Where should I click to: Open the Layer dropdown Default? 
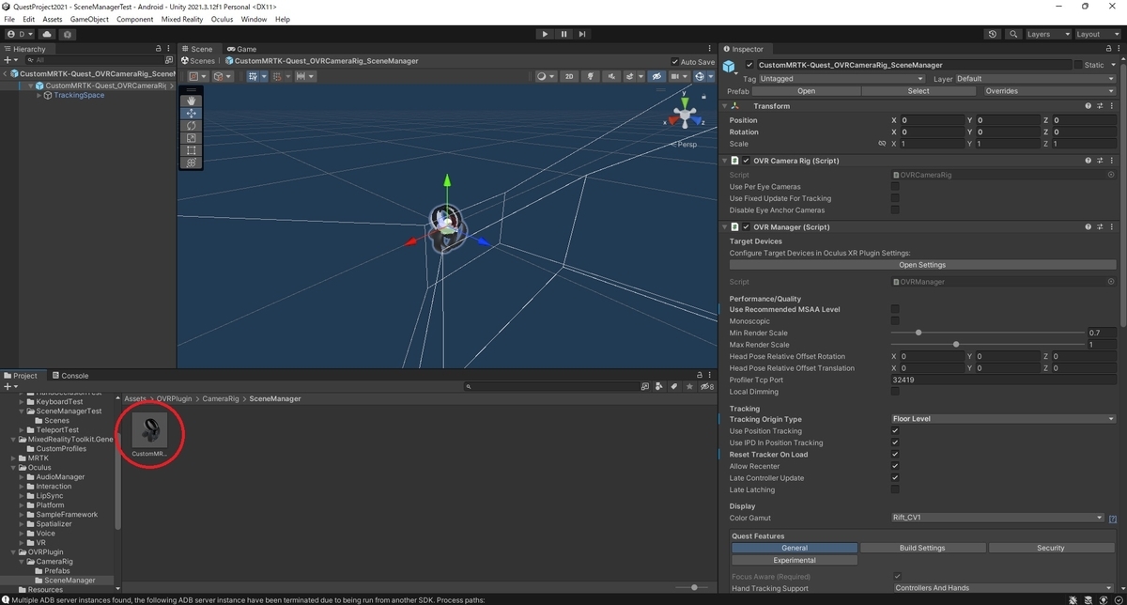pos(1035,79)
